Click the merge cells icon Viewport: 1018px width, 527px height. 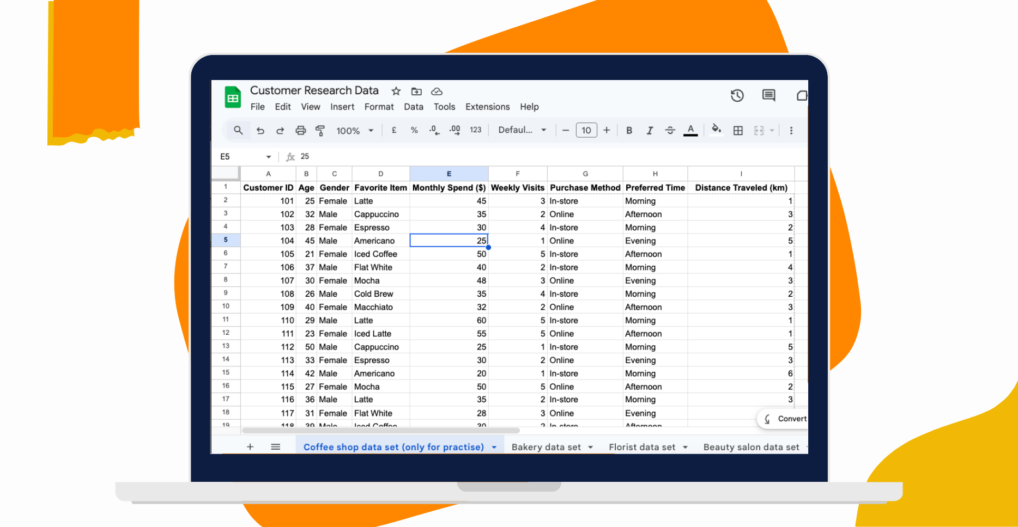tap(759, 130)
